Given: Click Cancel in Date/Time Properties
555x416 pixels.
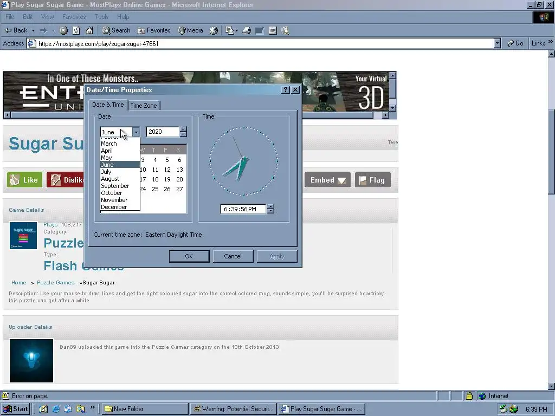Looking at the screenshot, I should point(233,256).
